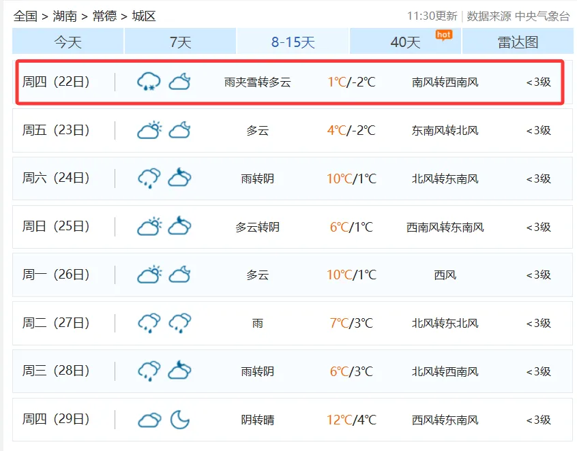The height and width of the screenshot is (451, 577).
Task: Click the overcast night icon for 周日 (25日)
Action: point(179,226)
